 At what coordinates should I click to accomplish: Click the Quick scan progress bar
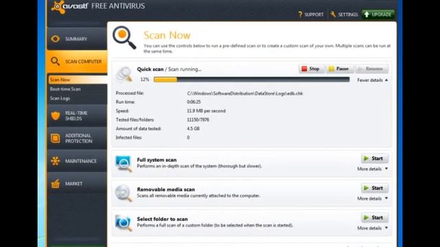[252, 80]
